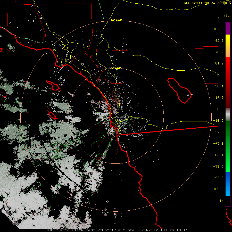Viewport: 232px width, 232px height.
Task: Click the VEL legend title
Action: coord(226,15)
